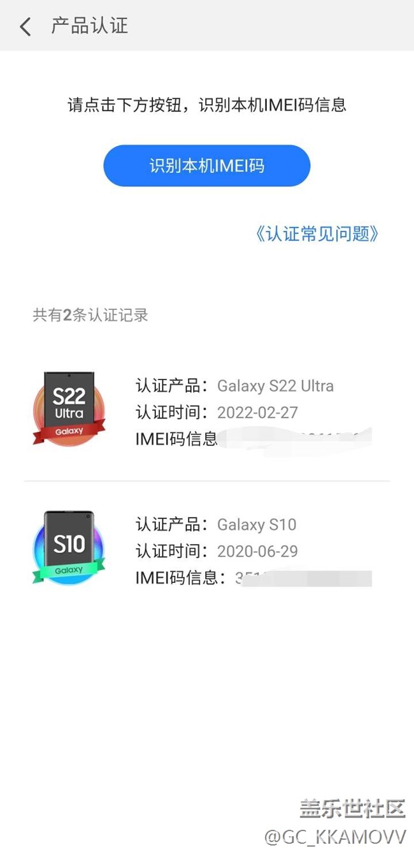Click the instruction text about IMEI码信息
Image resolution: width=414 pixels, height=861 pixels.
(207, 105)
